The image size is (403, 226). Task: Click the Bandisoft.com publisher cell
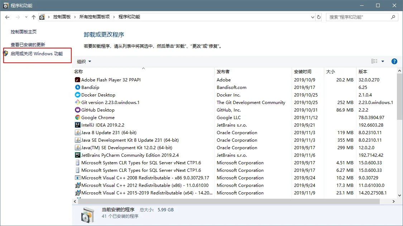pyautogui.click(x=231, y=87)
